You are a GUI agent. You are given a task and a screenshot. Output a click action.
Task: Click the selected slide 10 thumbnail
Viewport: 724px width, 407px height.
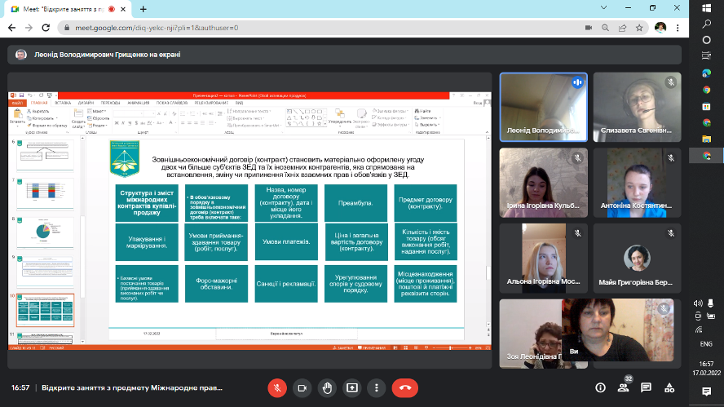pyautogui.click(x=45, y=310)
